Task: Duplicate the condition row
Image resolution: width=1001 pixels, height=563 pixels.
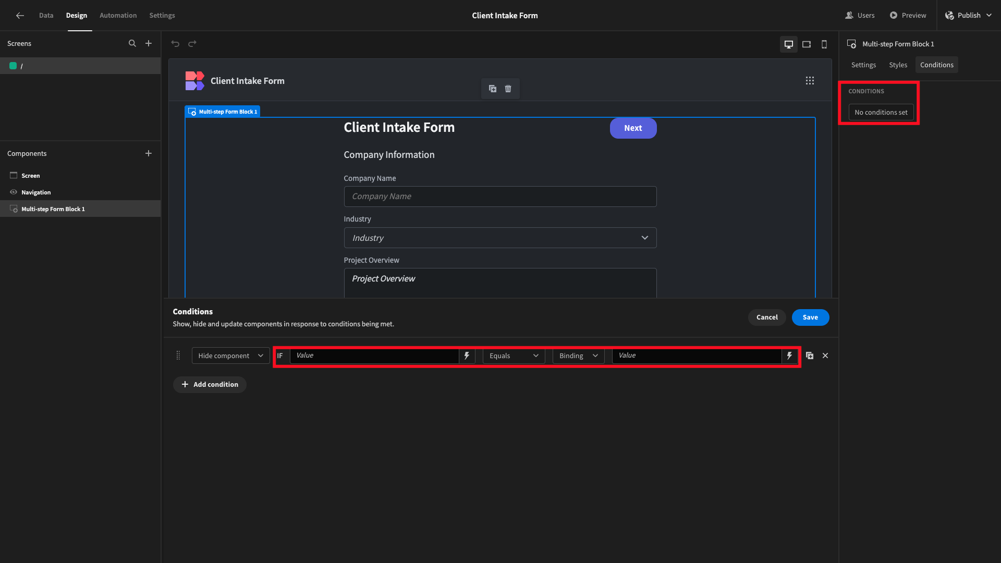Action: [x=810, y=356]
